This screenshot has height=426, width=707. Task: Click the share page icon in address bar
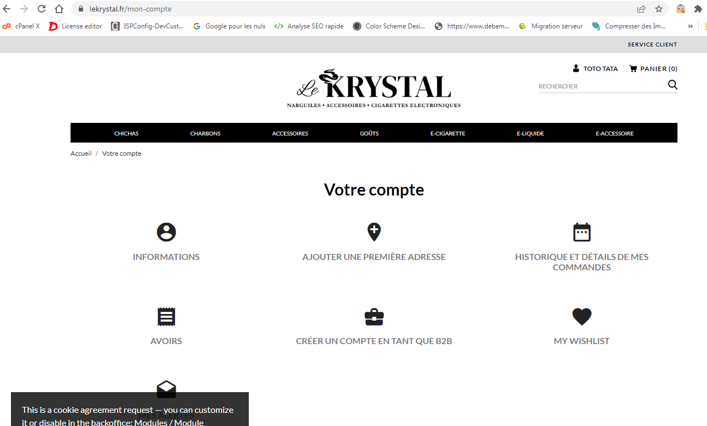point(641,9)
